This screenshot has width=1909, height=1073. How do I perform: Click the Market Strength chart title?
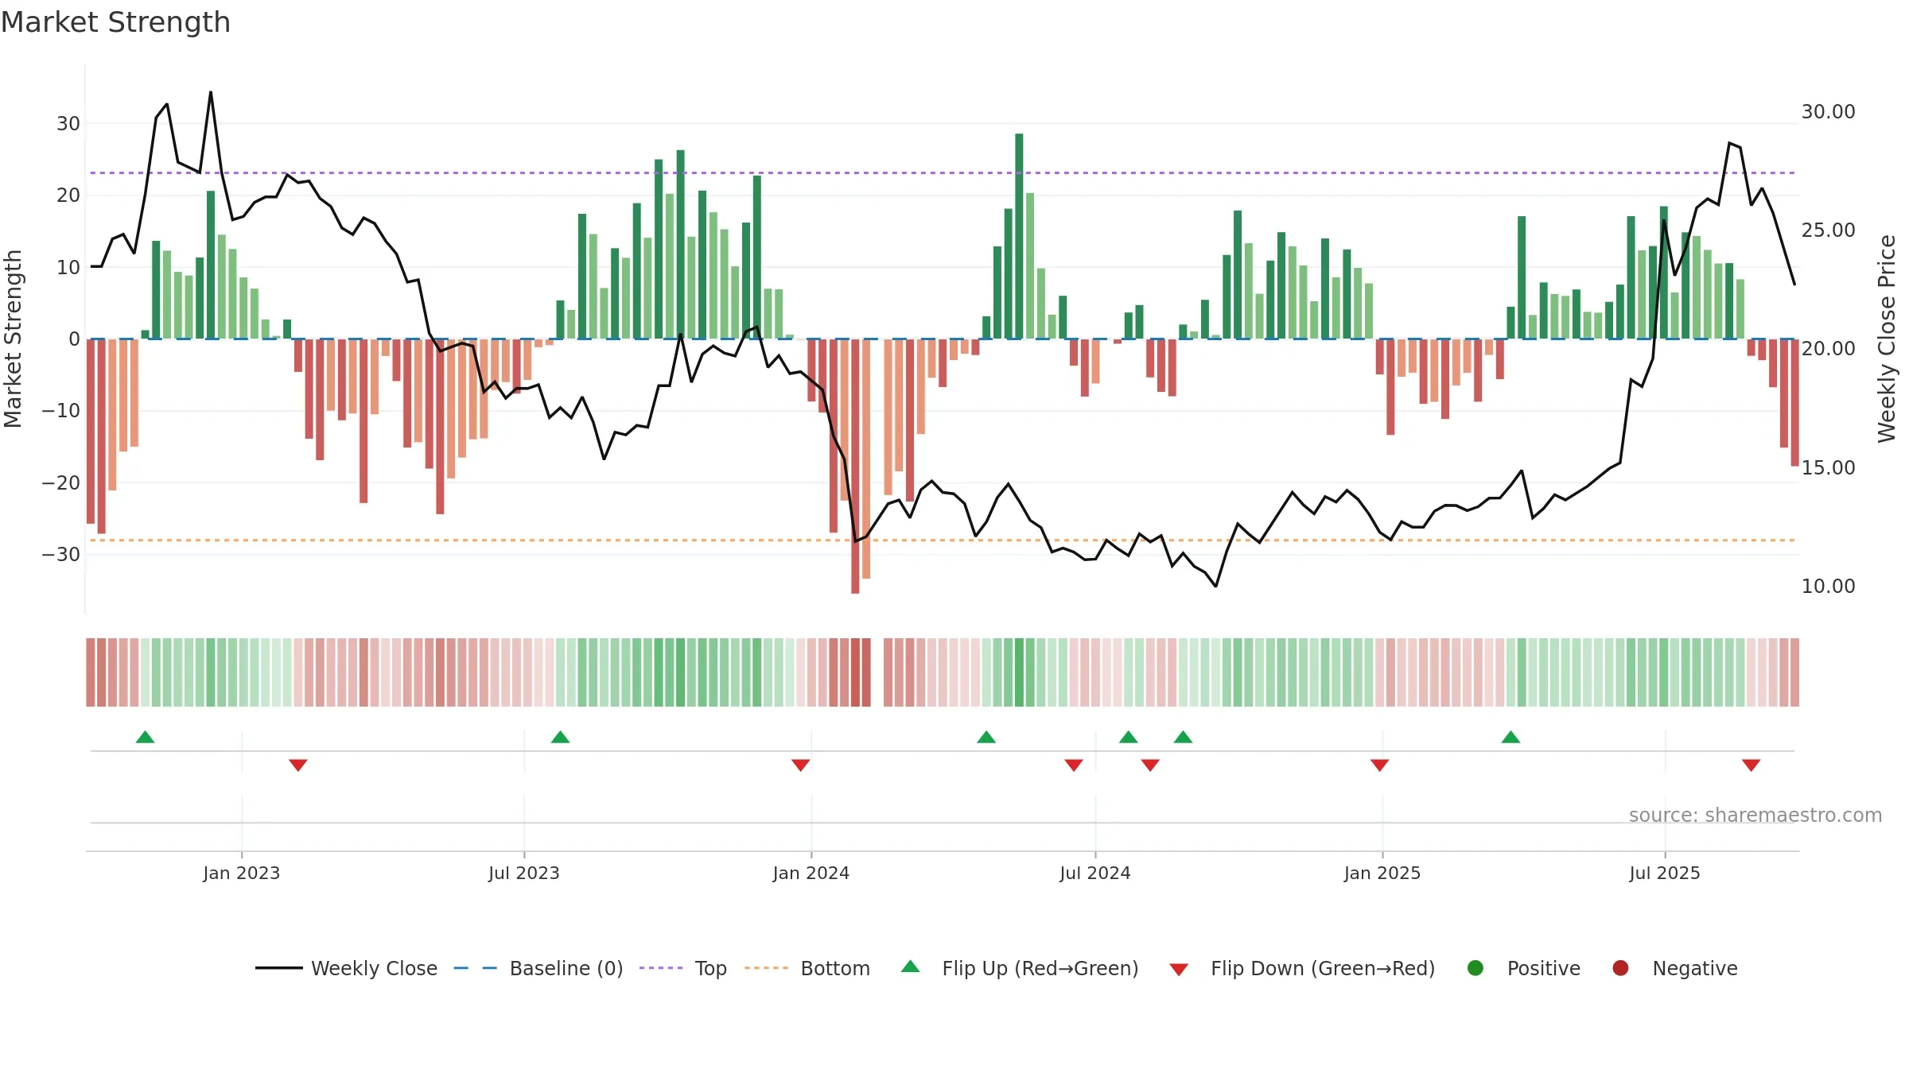click(115, 22)
